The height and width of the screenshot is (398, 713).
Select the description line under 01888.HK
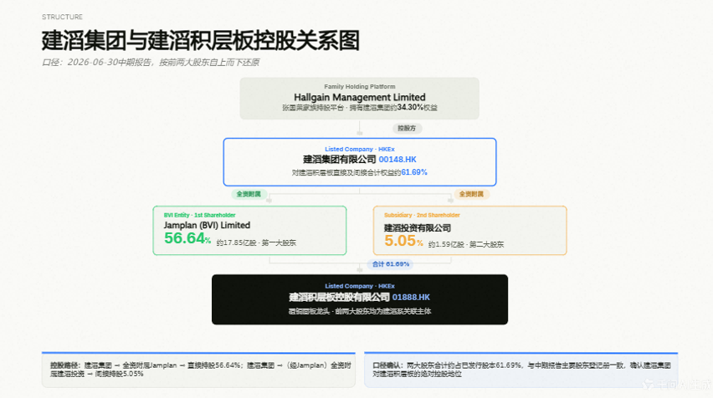pyautogui.click(x=360, y=311)
